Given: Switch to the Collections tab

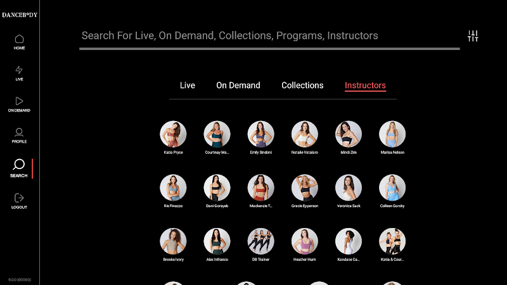Looking at the screenshot, I should coord(302,85).
